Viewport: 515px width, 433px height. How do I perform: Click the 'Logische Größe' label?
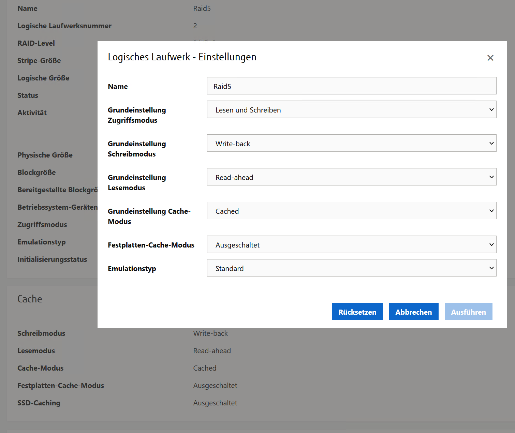coord(43,78)
